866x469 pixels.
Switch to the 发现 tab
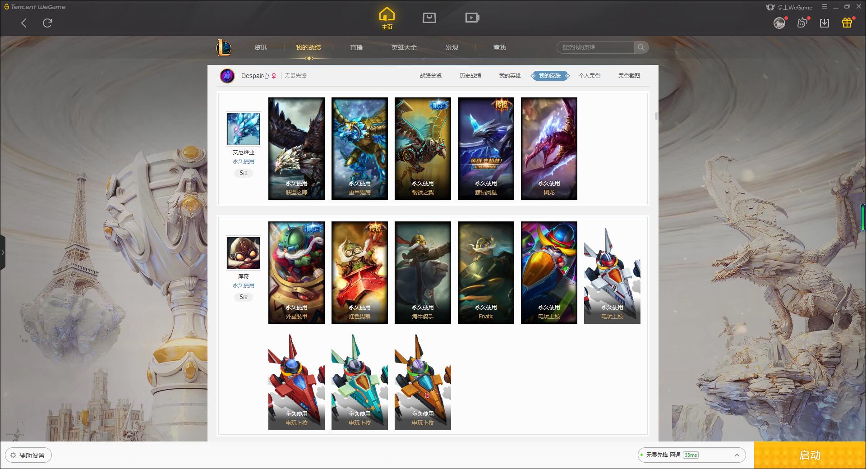pyautogui.click(x=452, y=47)
